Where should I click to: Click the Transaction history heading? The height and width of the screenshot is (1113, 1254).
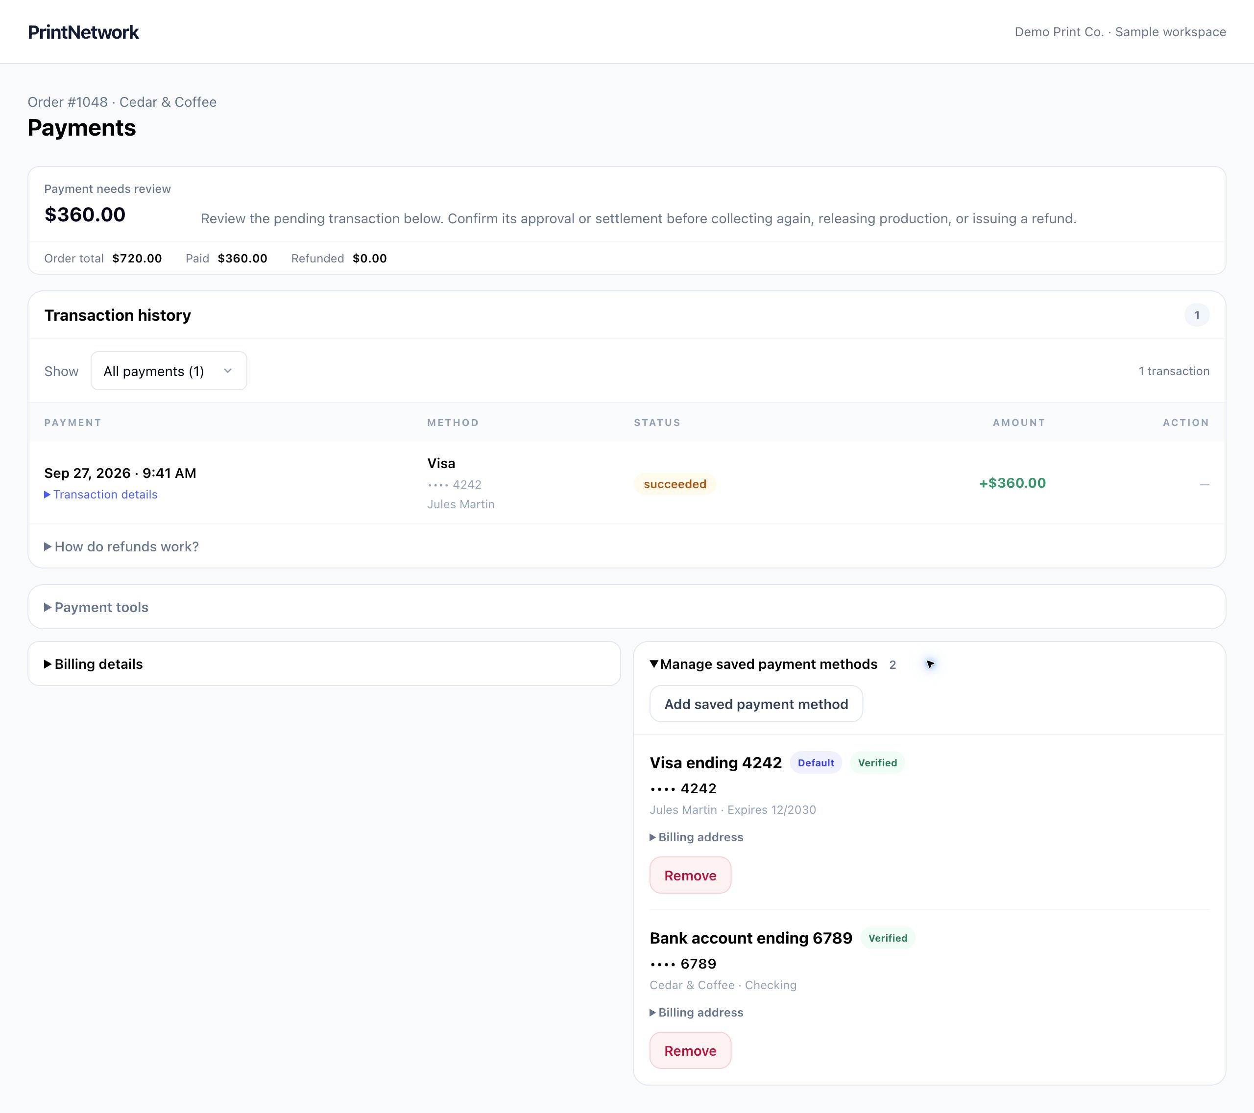118,315
